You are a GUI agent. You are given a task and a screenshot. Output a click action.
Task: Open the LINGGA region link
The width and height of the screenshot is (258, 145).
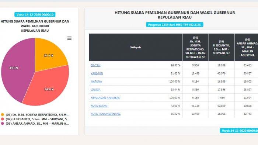(x=95, y=89)
